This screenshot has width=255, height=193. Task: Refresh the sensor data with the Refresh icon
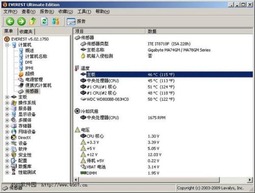pos(44,21)
